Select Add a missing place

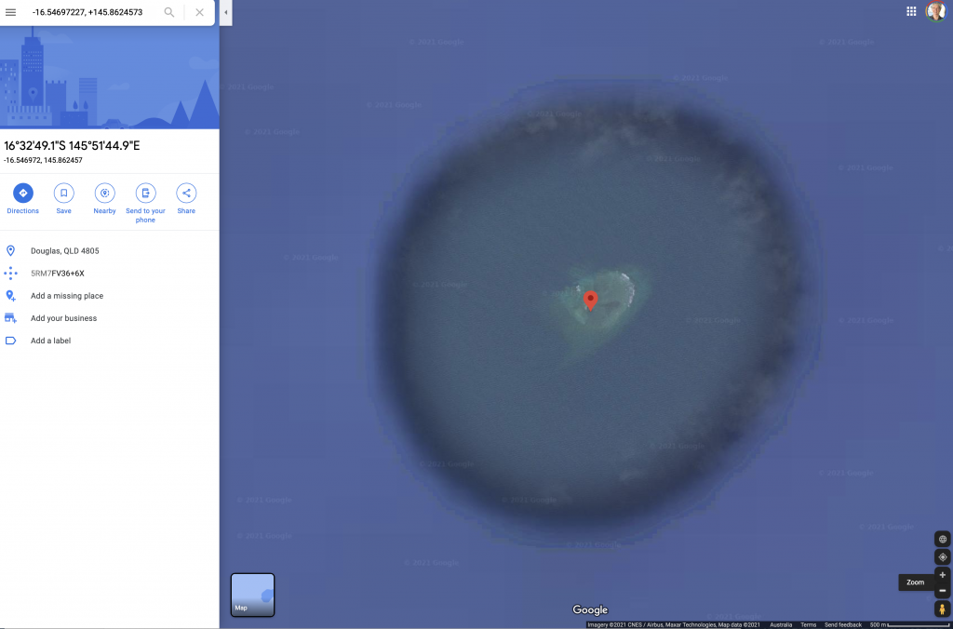point(67,296)
